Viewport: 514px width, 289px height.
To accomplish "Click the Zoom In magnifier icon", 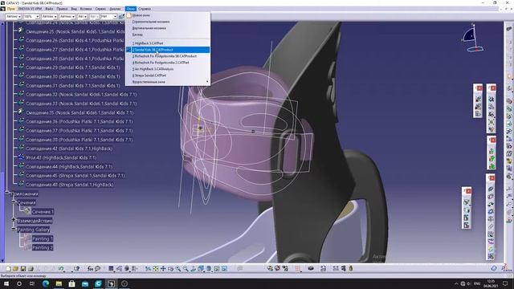I will click(x=178, y=269).
